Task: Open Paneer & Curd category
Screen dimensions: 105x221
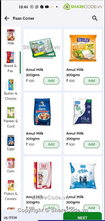Action: click(11, 117)
